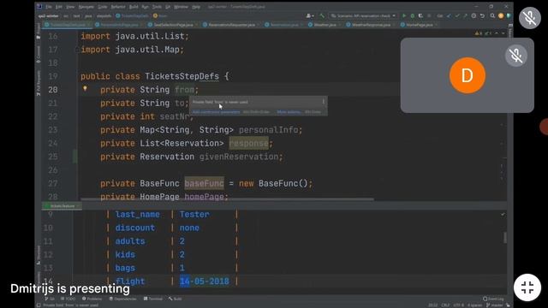Click the Git update project arrow
Image resolution: width=548 pixels, height=308 pixels.
pyautogui.click(x=449, y=15)
